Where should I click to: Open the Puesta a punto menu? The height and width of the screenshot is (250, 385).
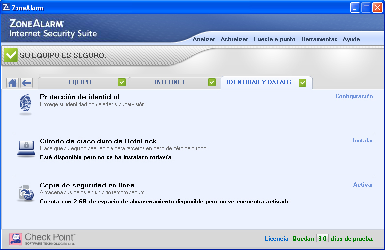tap(274, 39)
